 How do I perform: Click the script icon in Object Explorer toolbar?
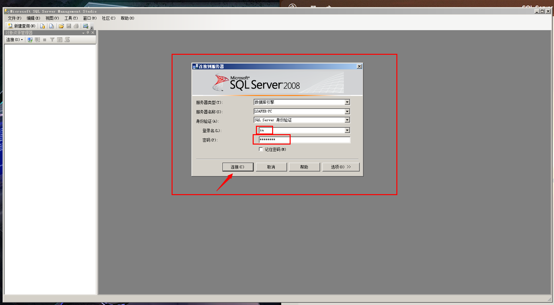[x=67, y=40]
